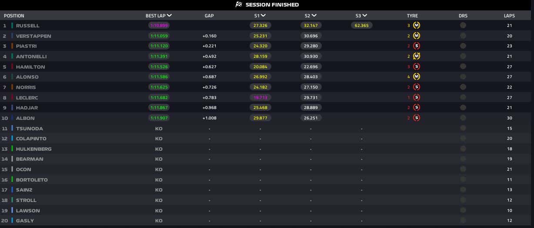Click Verstappen's DRS indicator dot

click(x=463, y=36)
